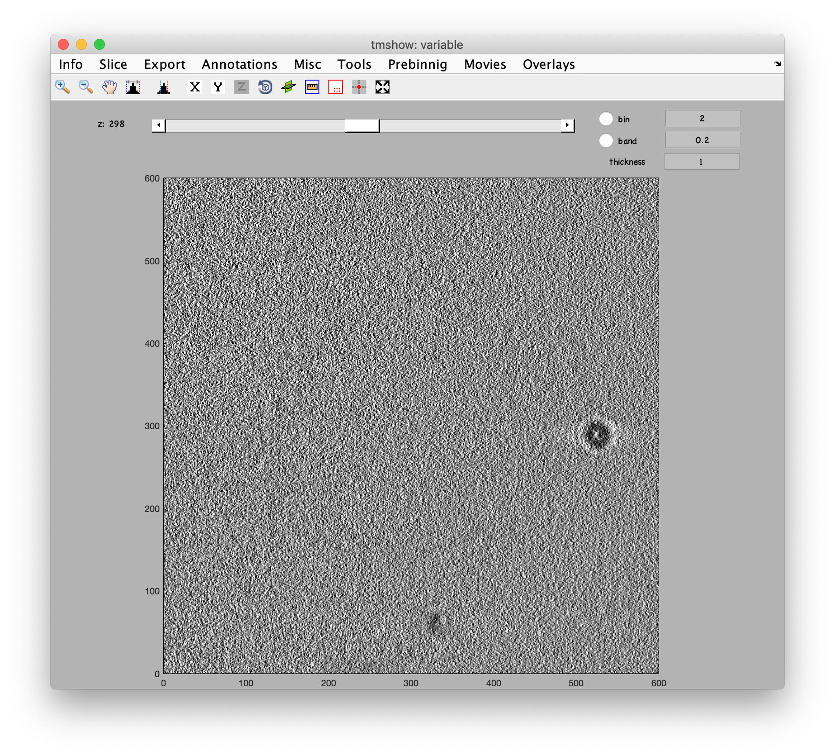Click the z slider right arrow
Image resolution: width=835 pixels, height=756 pixels.
567,125
